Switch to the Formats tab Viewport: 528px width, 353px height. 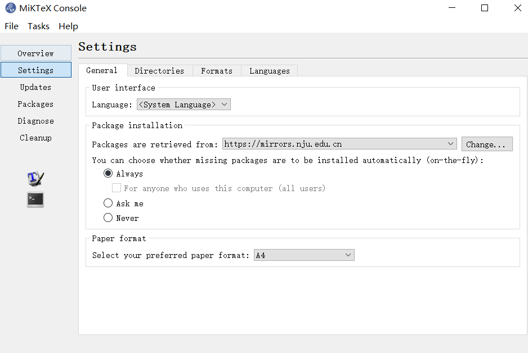point(217,71)
